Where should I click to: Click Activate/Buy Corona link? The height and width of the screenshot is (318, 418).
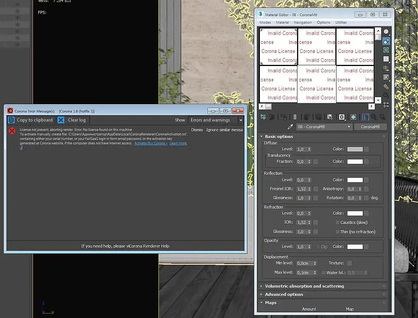(x=151, y=143)
